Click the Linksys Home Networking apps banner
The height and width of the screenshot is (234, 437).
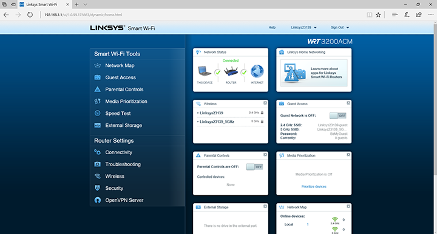[314, 73]
